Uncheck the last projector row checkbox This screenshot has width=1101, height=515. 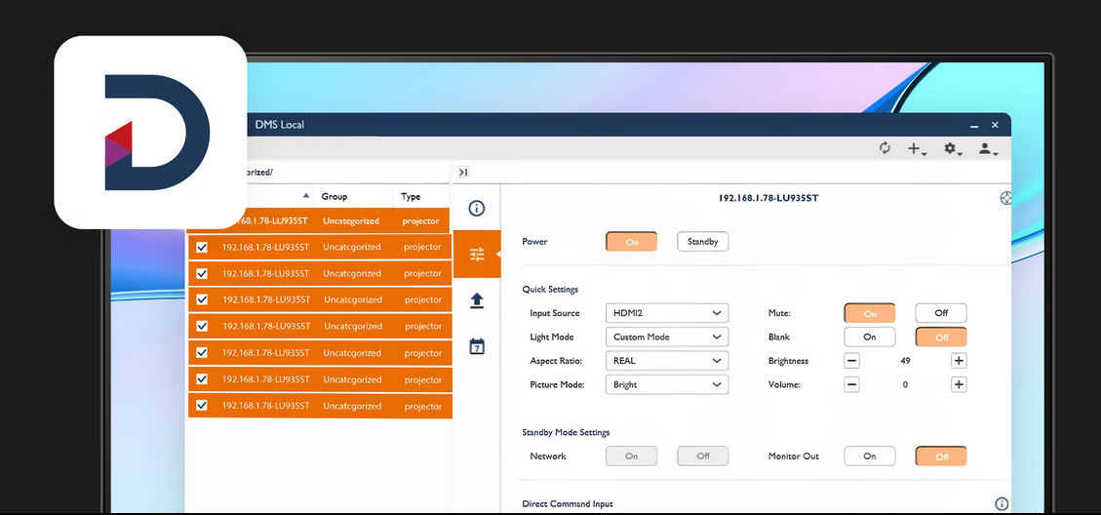pos(202,406)
